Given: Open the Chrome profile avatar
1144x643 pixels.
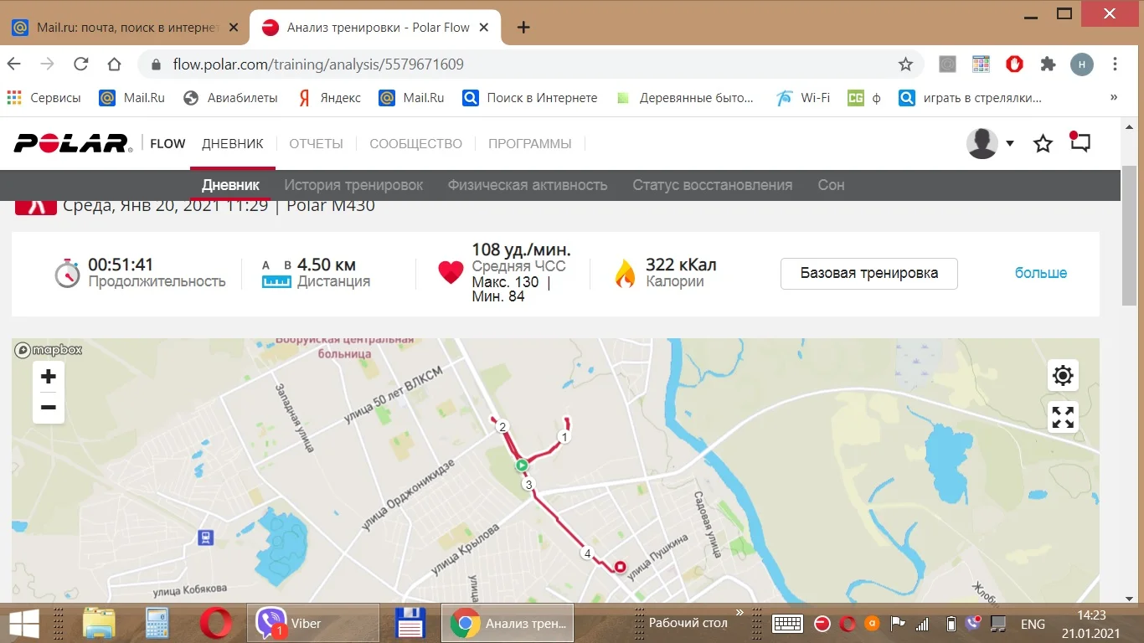Looking at the screenshot, I should tap(1082, 64).
